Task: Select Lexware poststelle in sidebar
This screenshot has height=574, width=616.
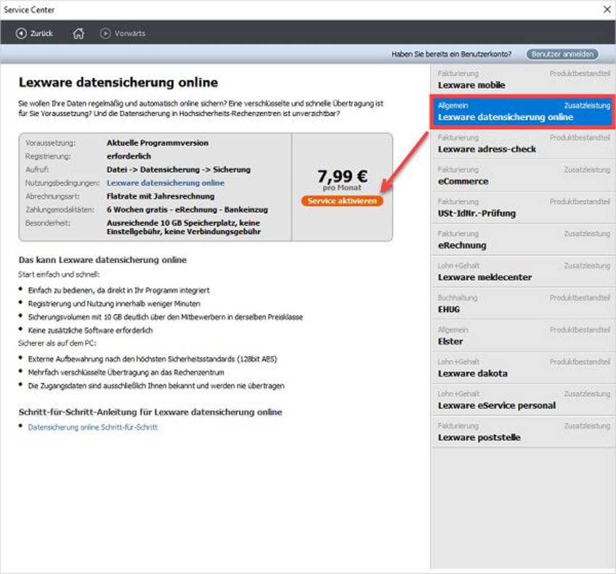Action: click(524, 432)
